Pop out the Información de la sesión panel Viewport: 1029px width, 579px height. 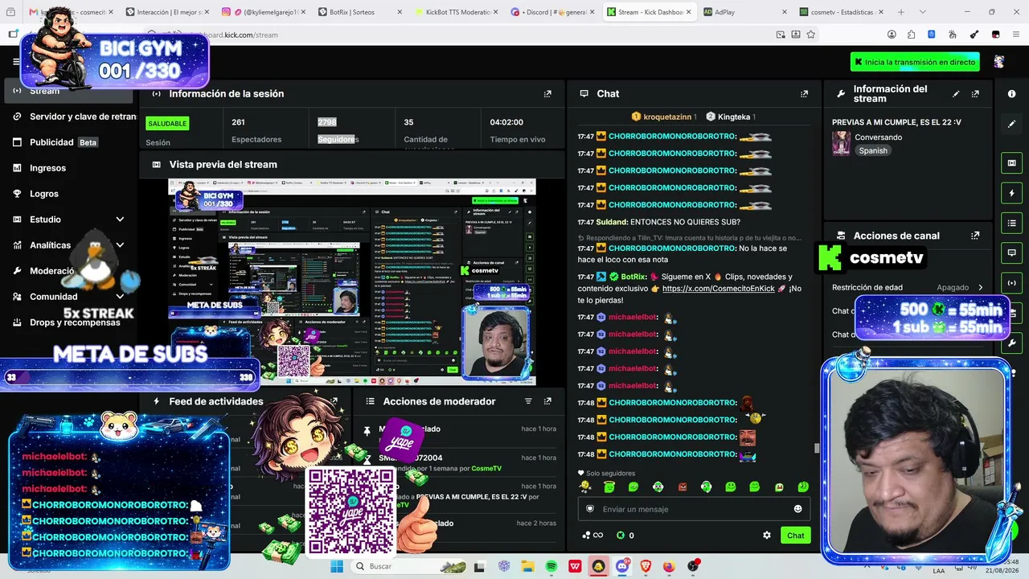pyautogui.click(x=547, y=94)
